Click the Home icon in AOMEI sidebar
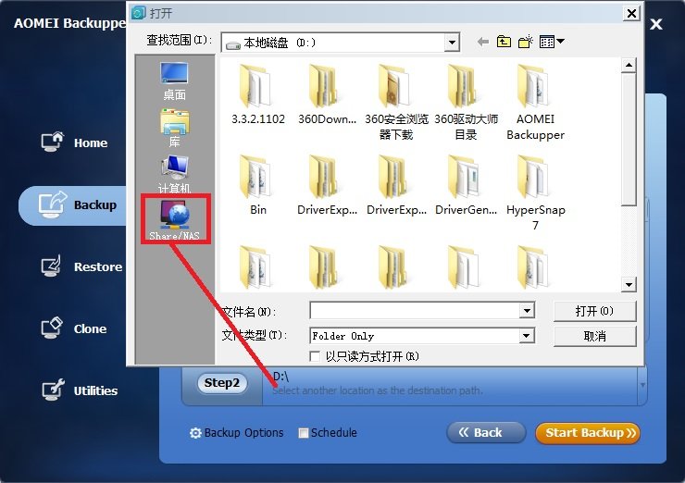 [53, 142]
